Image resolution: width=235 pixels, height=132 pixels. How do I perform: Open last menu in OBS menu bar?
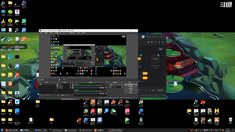[x=84, y=33]
